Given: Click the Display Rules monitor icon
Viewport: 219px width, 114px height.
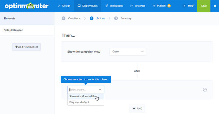Looking at the screenshot, I should tap(79, 6).
